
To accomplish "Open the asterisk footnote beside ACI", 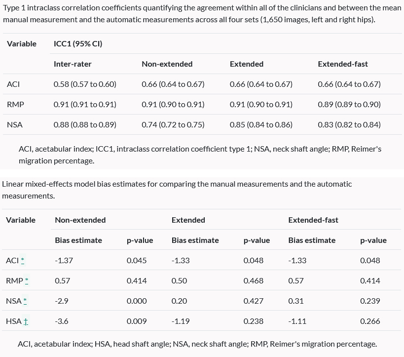I will pos(23,261).
